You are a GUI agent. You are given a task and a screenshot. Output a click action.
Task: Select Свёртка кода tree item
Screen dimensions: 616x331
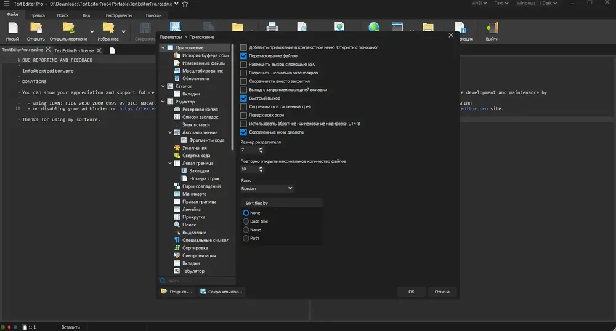pos(192,155)
